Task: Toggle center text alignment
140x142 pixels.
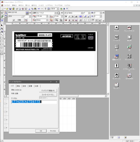Action: [69, 20]
